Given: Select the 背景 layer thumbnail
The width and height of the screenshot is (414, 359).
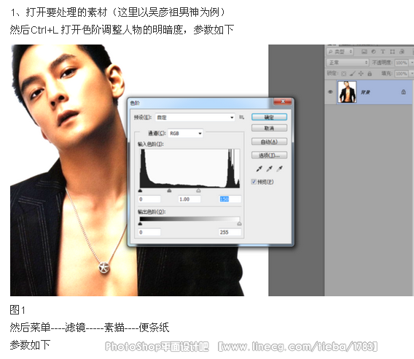Looking at the screenshot, I should coord(347,92).
